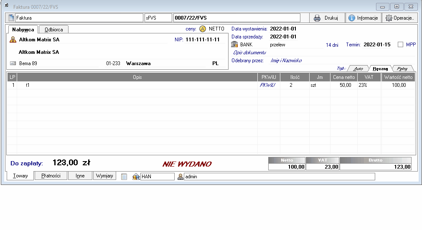Click the salesperson icon beside HAN field
The width and height of the screenshot is (422, 230).
[136, 177]
